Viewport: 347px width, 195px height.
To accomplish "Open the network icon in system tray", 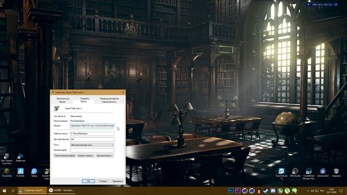I will (317, 191).
